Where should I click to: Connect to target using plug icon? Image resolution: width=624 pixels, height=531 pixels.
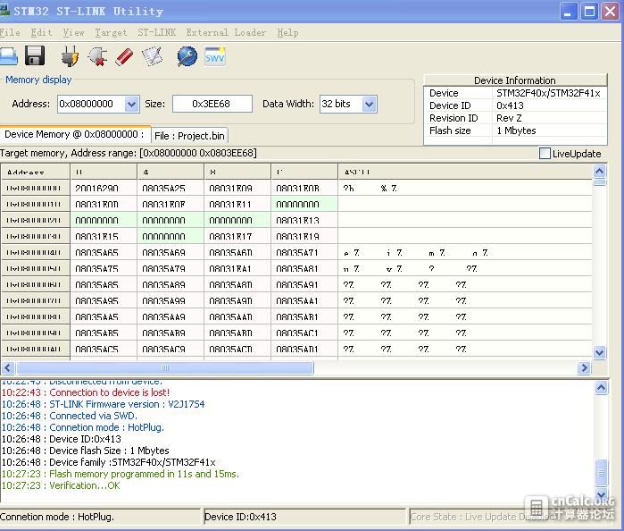pos(70,56)
